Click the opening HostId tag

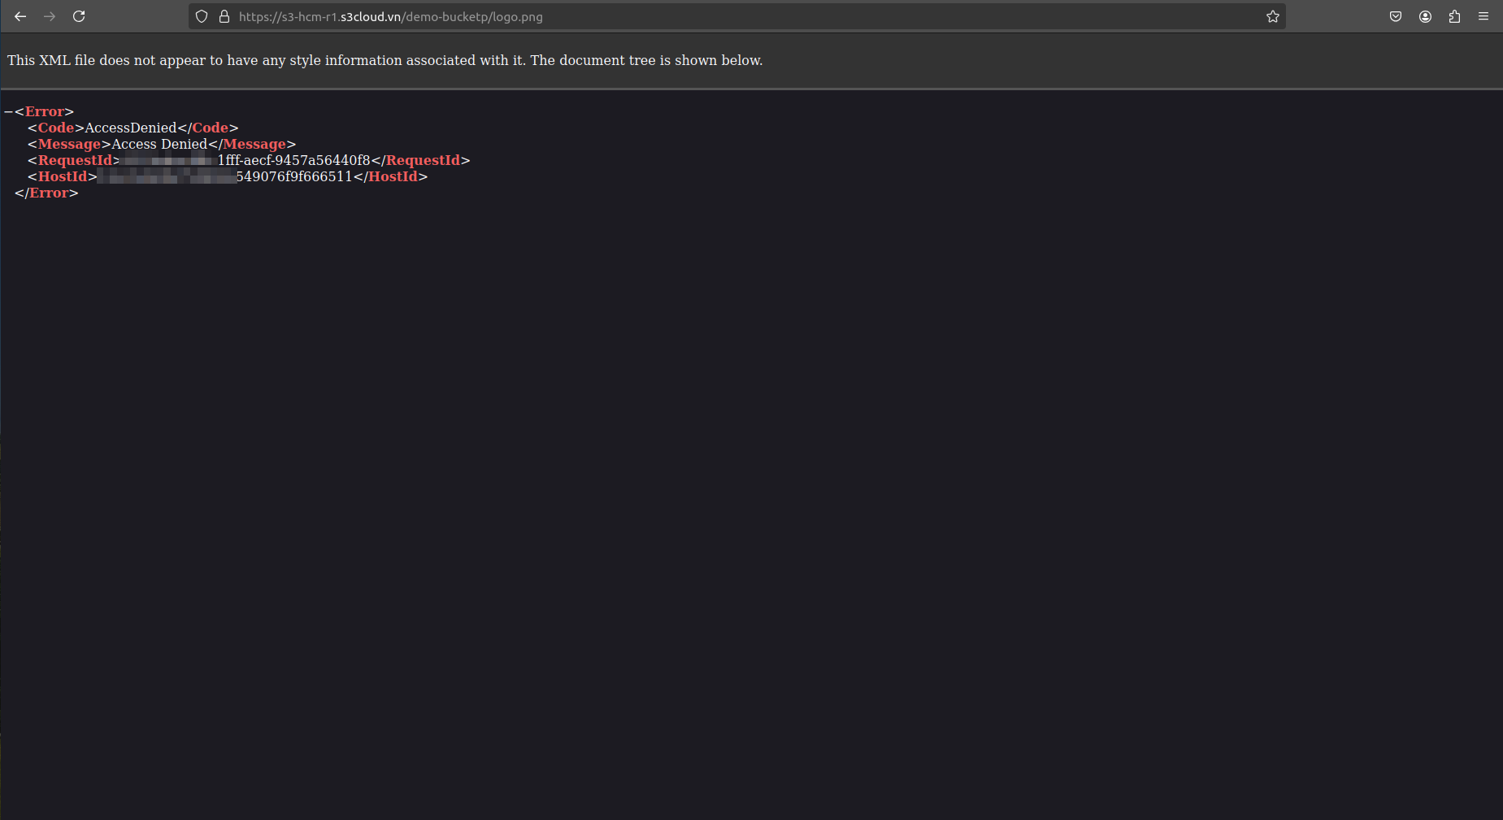(62, 176)
